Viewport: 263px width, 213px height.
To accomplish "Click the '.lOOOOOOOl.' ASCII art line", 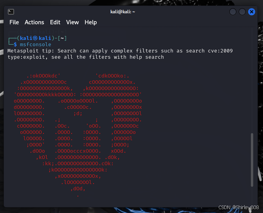I will pos(78,182).
